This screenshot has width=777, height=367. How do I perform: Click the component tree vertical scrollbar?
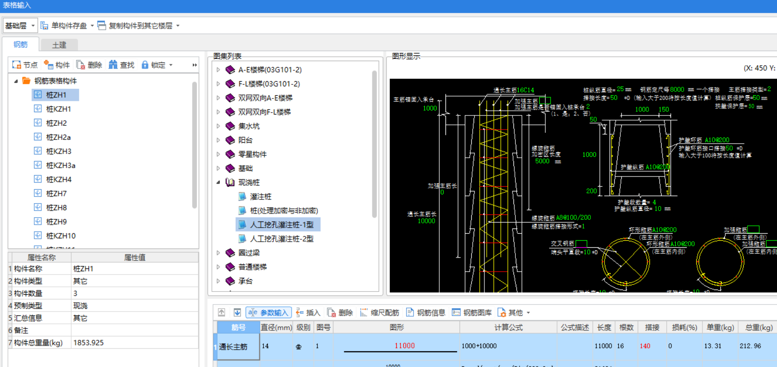195,145
